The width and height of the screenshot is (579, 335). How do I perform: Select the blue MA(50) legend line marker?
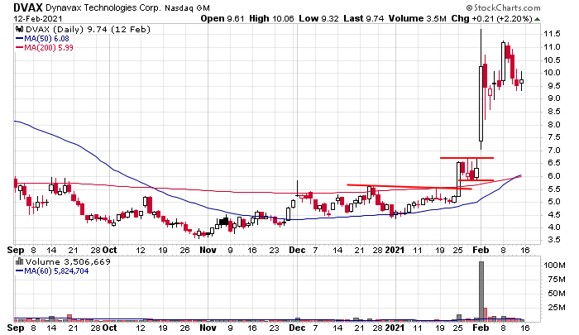point(19,38)
